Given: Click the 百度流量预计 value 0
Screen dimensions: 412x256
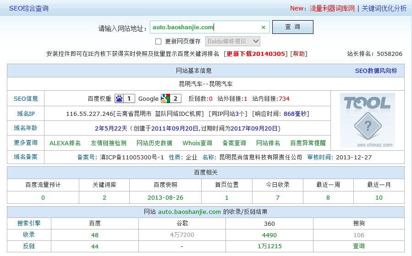Looking at the screenshot, I should tap(43, 198).
